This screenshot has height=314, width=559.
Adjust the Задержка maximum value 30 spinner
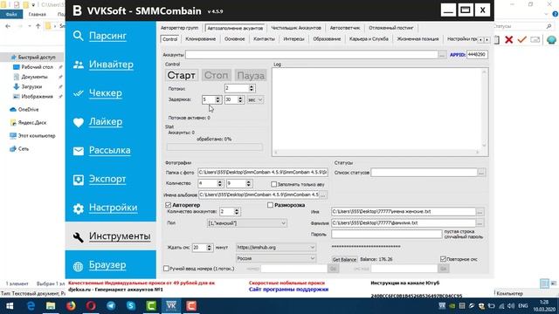point(240,100)
